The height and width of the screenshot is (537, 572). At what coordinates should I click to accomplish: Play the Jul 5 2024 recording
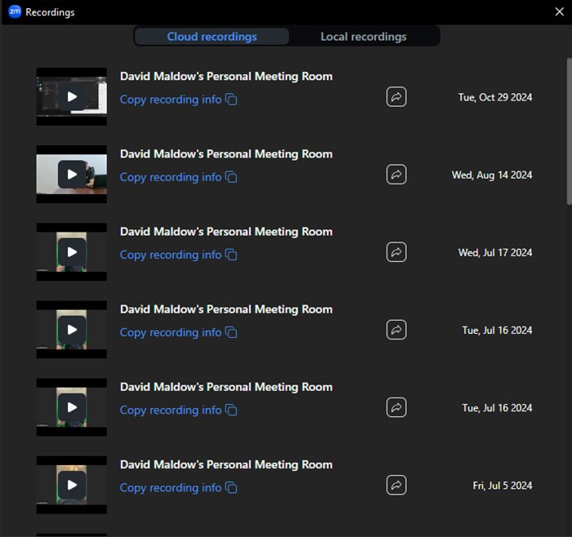[x=72, y=485]
